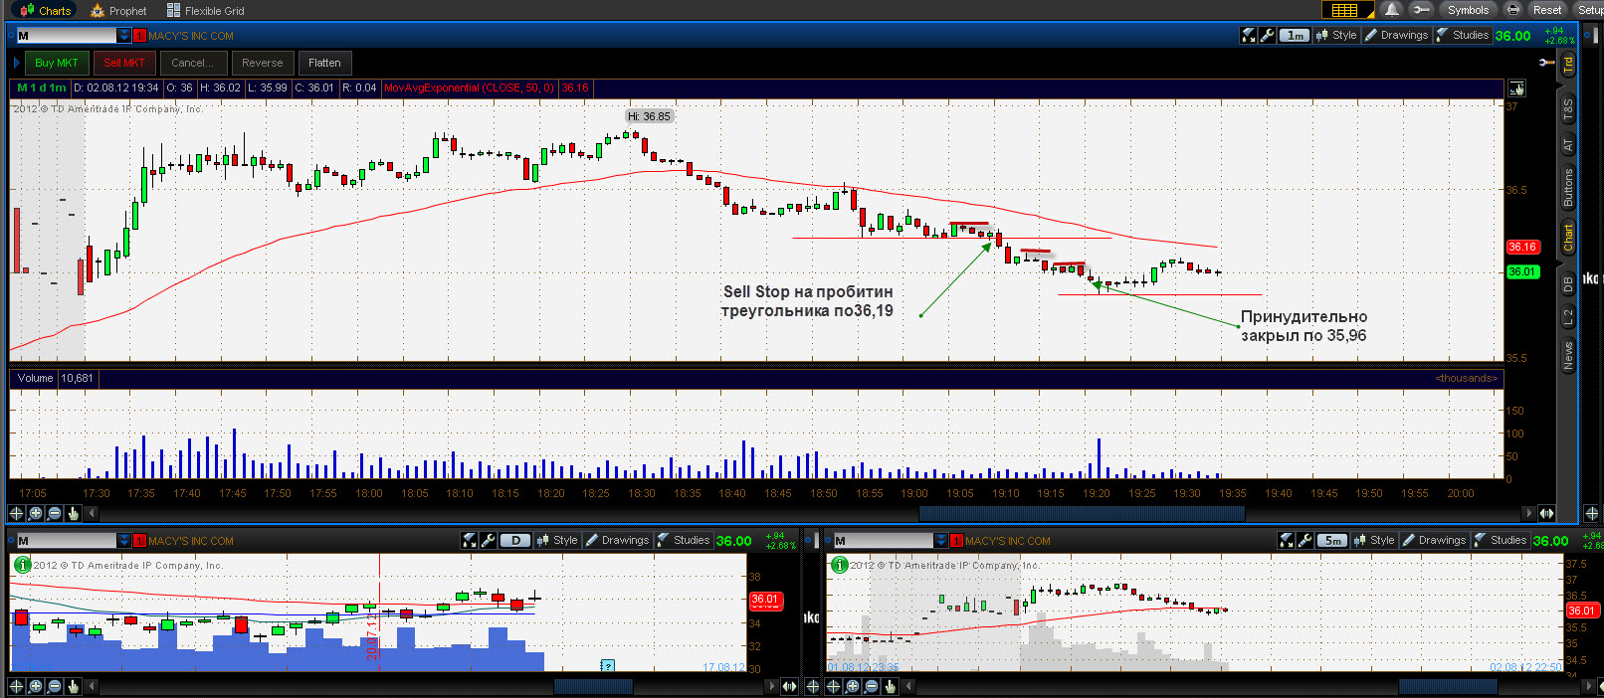1604x698 pixels.
Task: Open chart settings wrench beside 1m
Action: point(1267,36)
